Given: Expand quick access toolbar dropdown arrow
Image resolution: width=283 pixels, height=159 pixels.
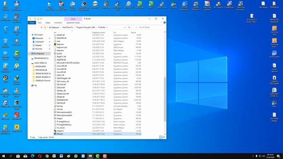Looking at the screenshot, I should pos(41,19).
